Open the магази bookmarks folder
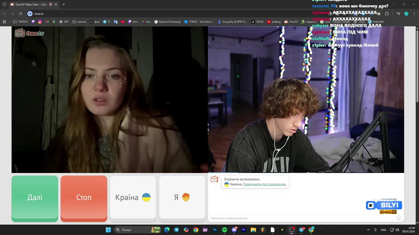Viewport: 419px width, 235px height. click(x=80, y=22)
